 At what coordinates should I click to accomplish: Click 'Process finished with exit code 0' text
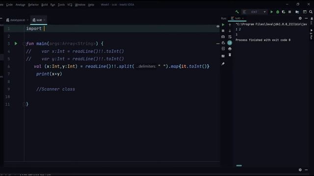pos(263,40)
